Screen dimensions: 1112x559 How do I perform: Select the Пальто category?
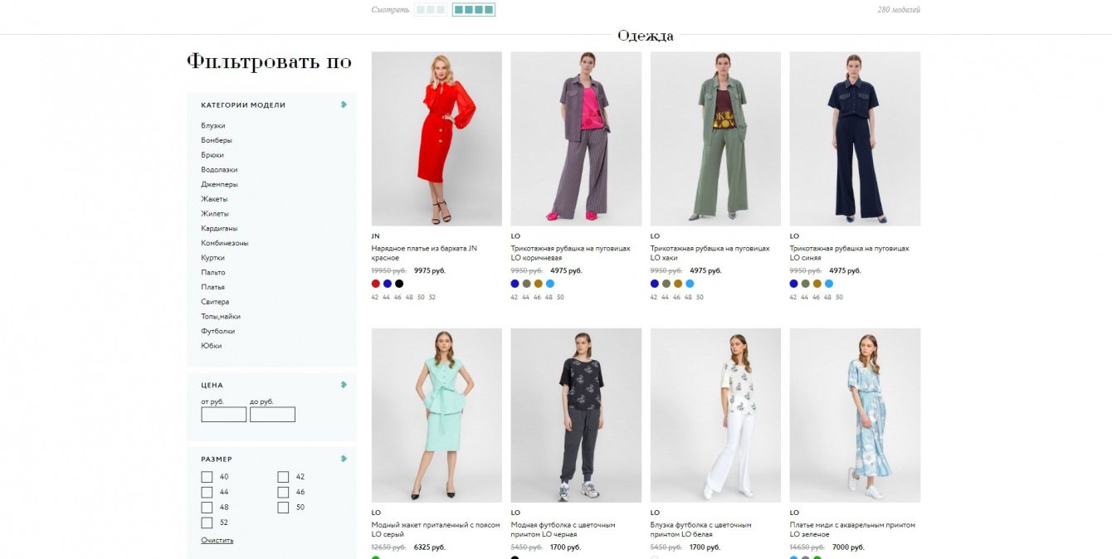pyautogui.click(x=213, y=272)
